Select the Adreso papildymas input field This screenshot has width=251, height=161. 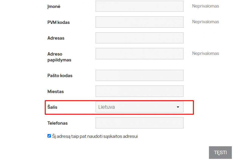[139, 54]
